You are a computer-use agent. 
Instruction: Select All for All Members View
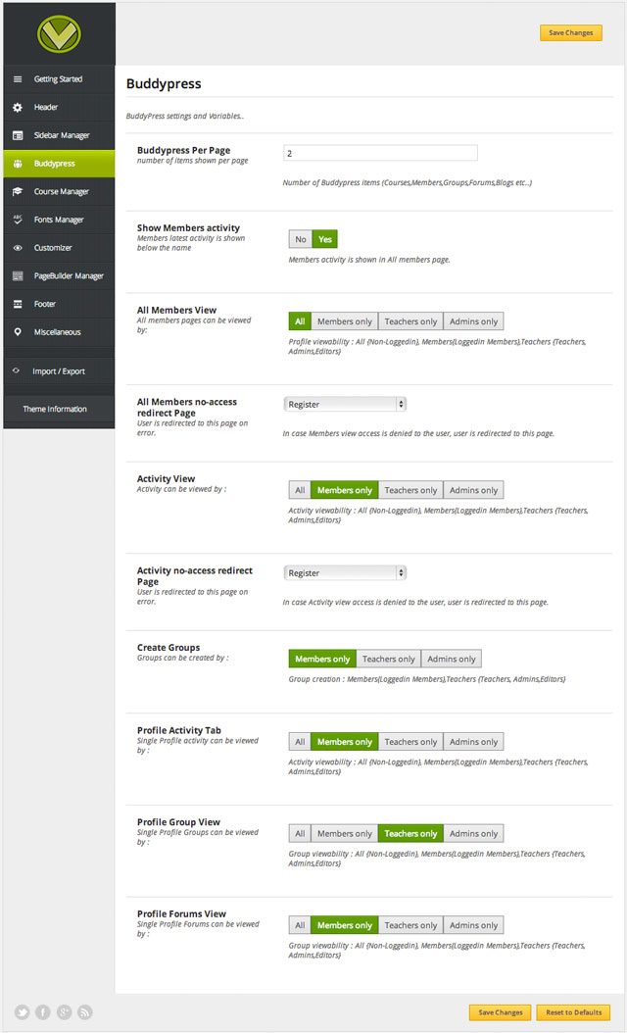pyautogui.click(x=300, y=321)
